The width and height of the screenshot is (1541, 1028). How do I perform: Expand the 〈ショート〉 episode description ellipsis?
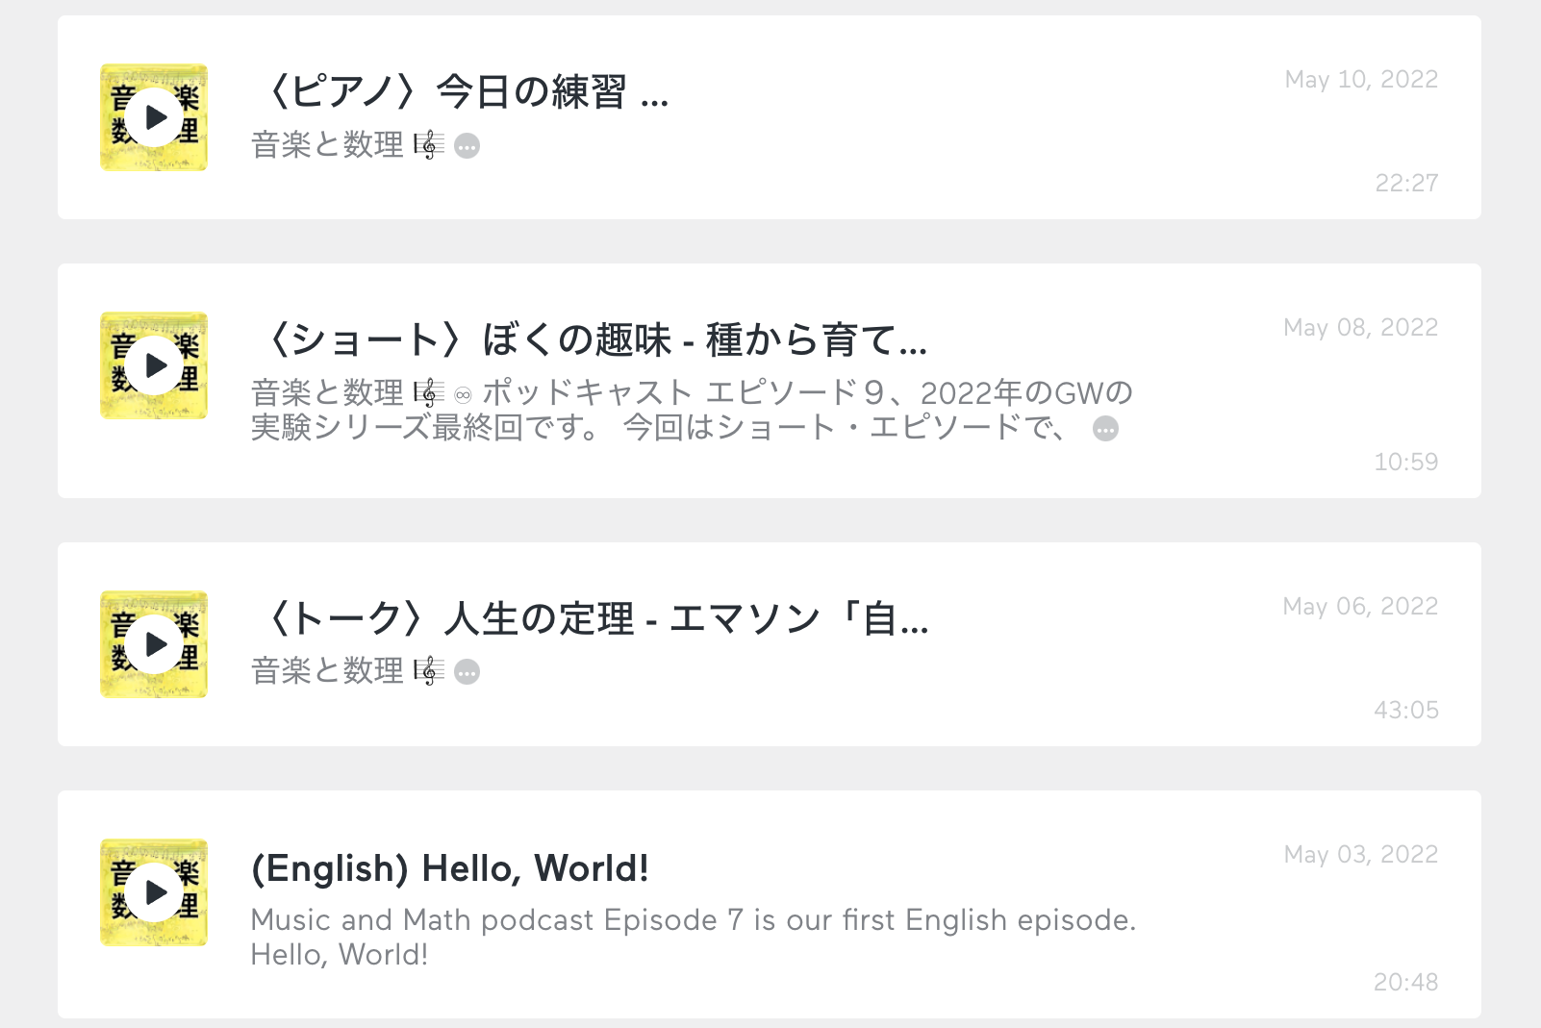click(x=1106, y=429)
